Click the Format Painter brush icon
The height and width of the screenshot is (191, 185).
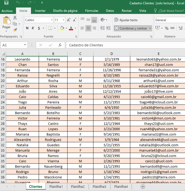[15, 30]
